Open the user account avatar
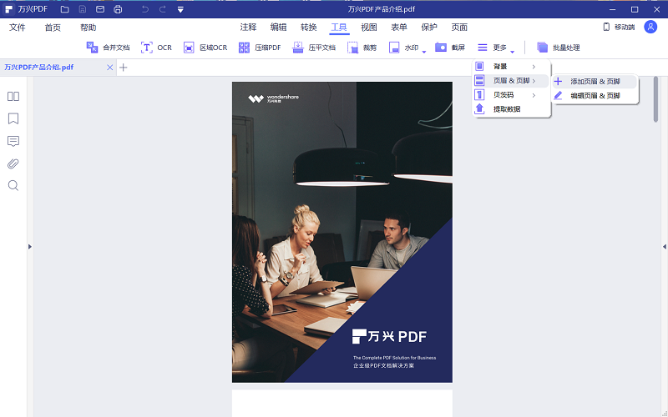The image size is (668, 417). 650,27
